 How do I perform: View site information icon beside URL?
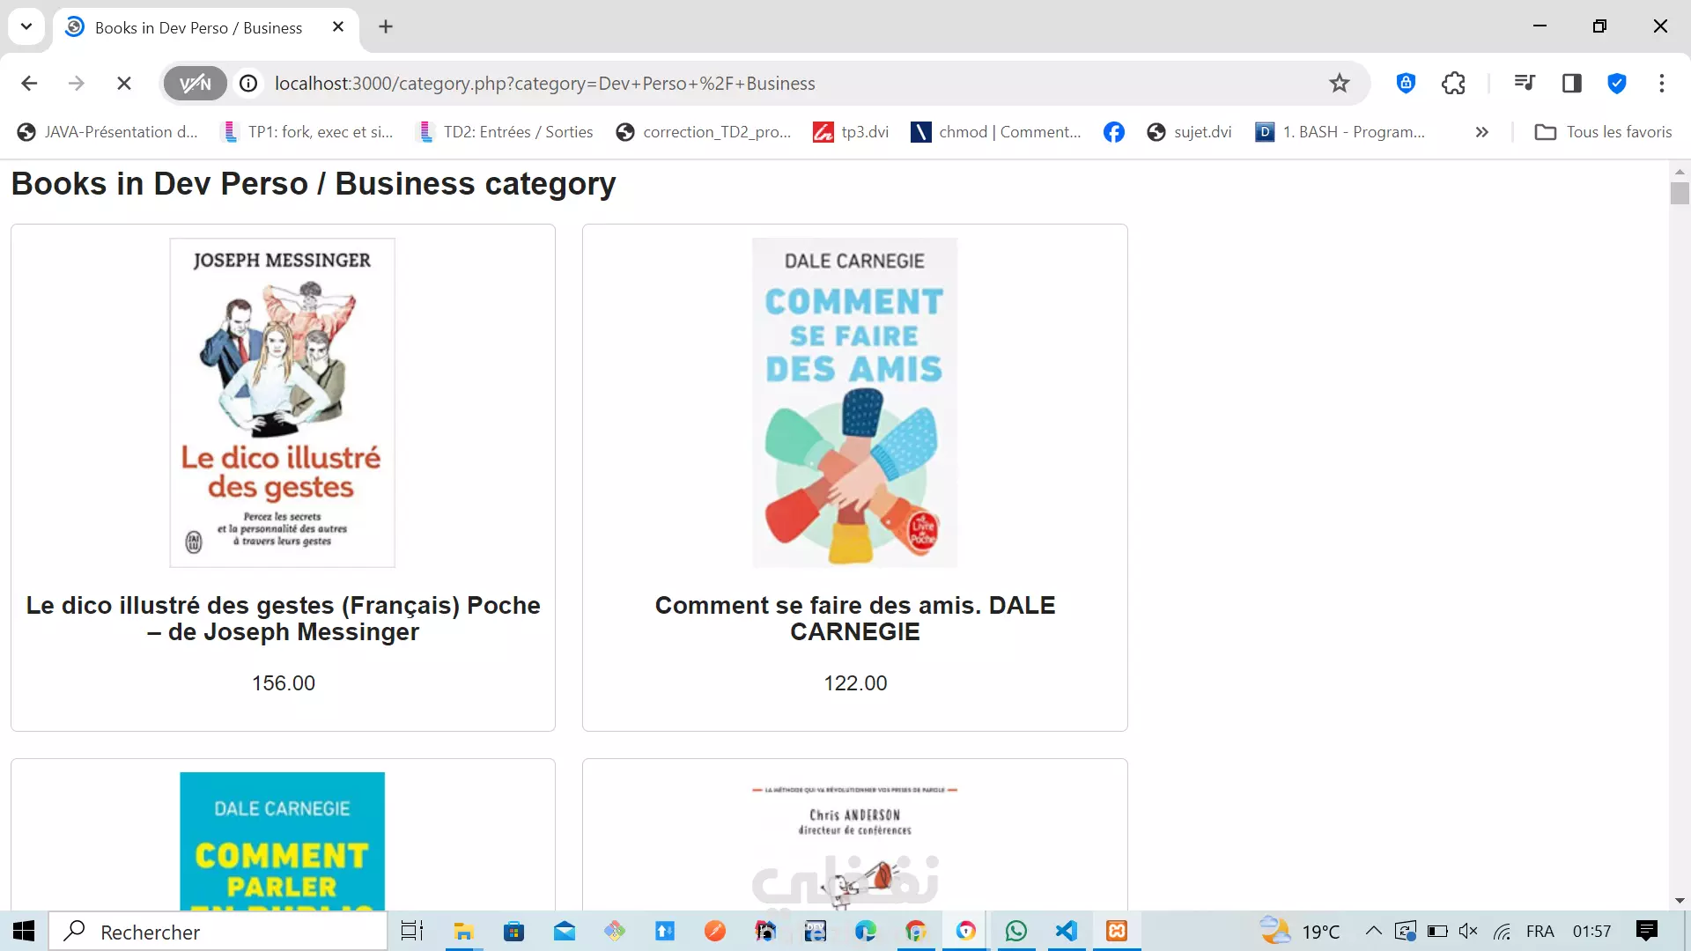[x=249, y=84]
